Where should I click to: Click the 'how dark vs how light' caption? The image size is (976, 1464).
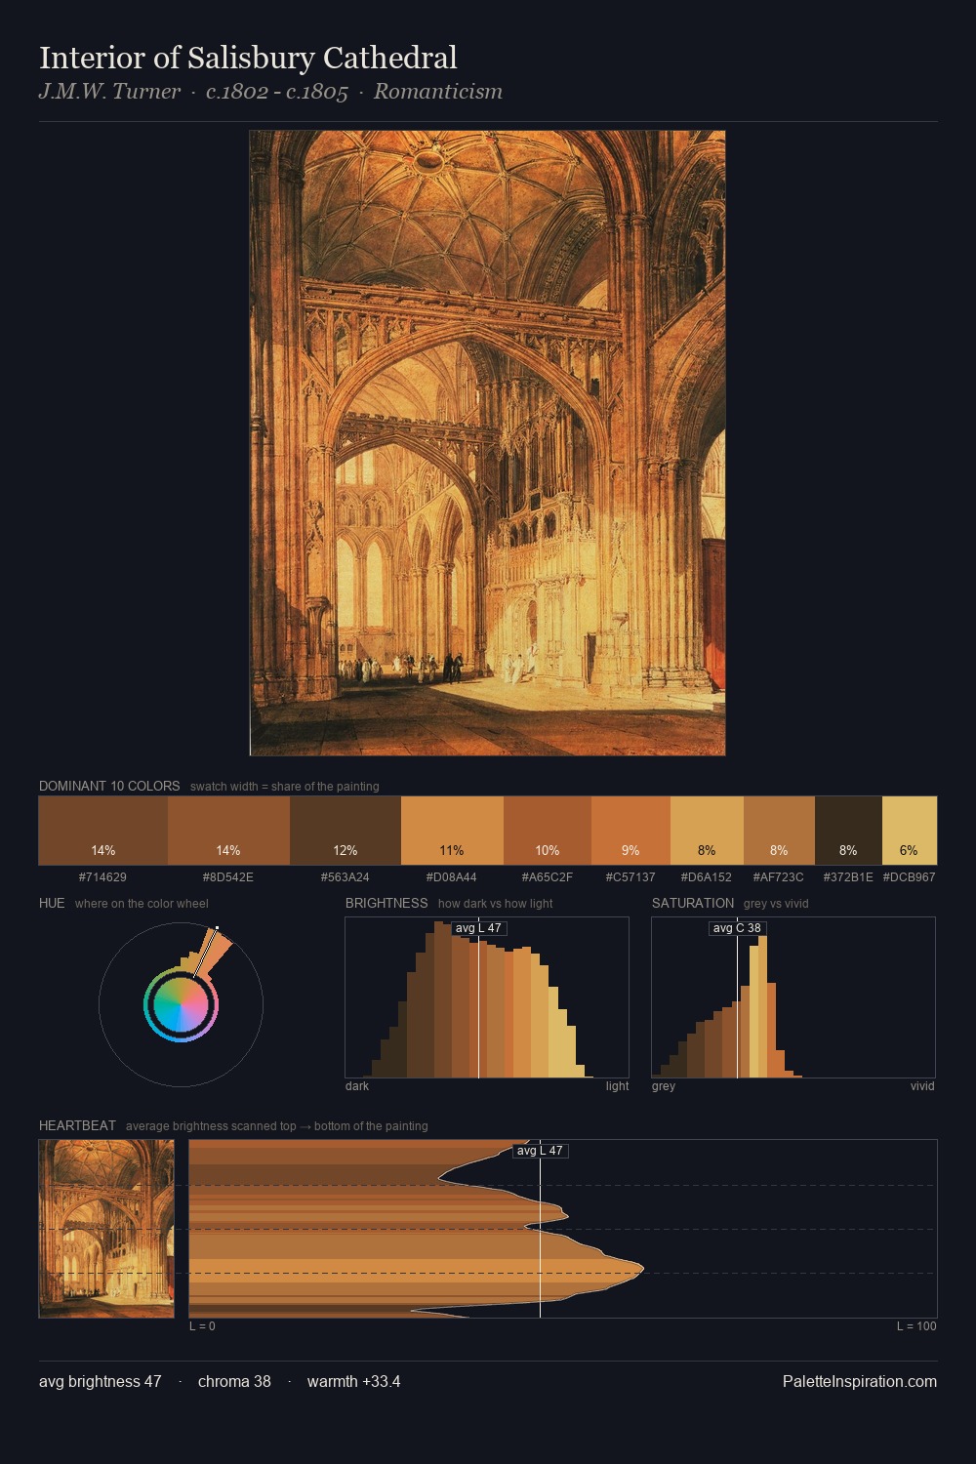496,904
